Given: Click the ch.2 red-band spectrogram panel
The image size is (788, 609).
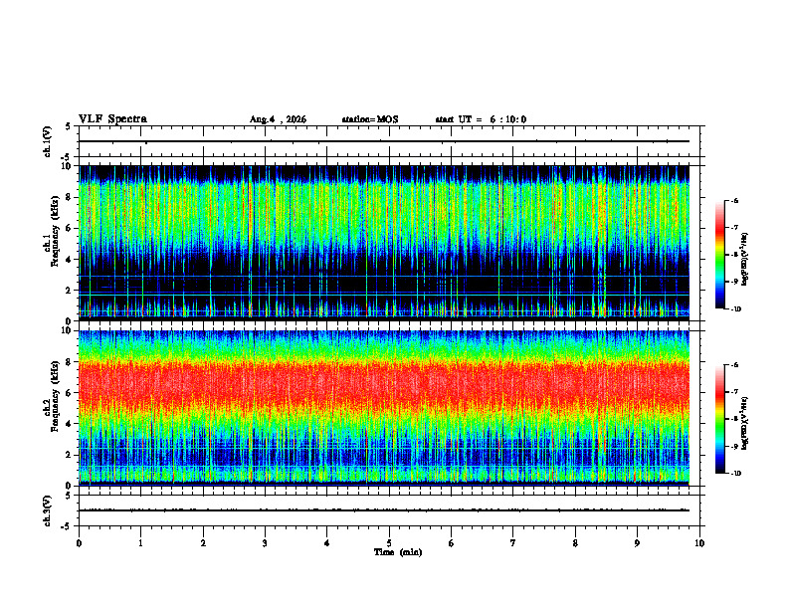Looking at the screenshot, I should 384,407.
